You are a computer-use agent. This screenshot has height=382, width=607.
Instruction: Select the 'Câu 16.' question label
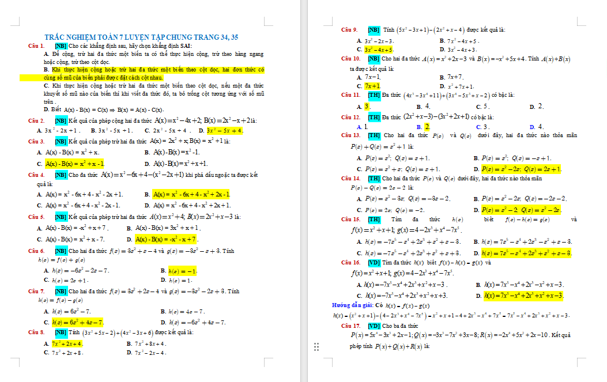(x=350, y=262)
